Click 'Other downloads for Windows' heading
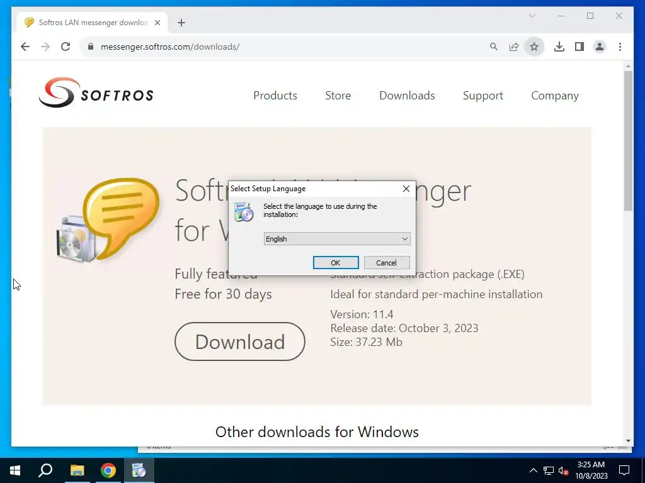 (317, 431)
